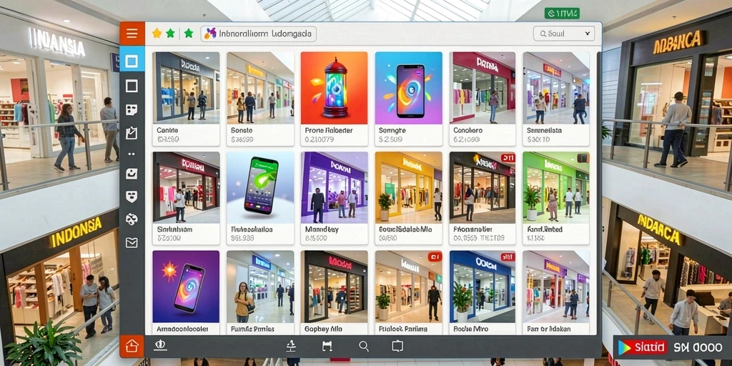
Task: Click the dark badge on the green storefront card
Action: point(583,158)
